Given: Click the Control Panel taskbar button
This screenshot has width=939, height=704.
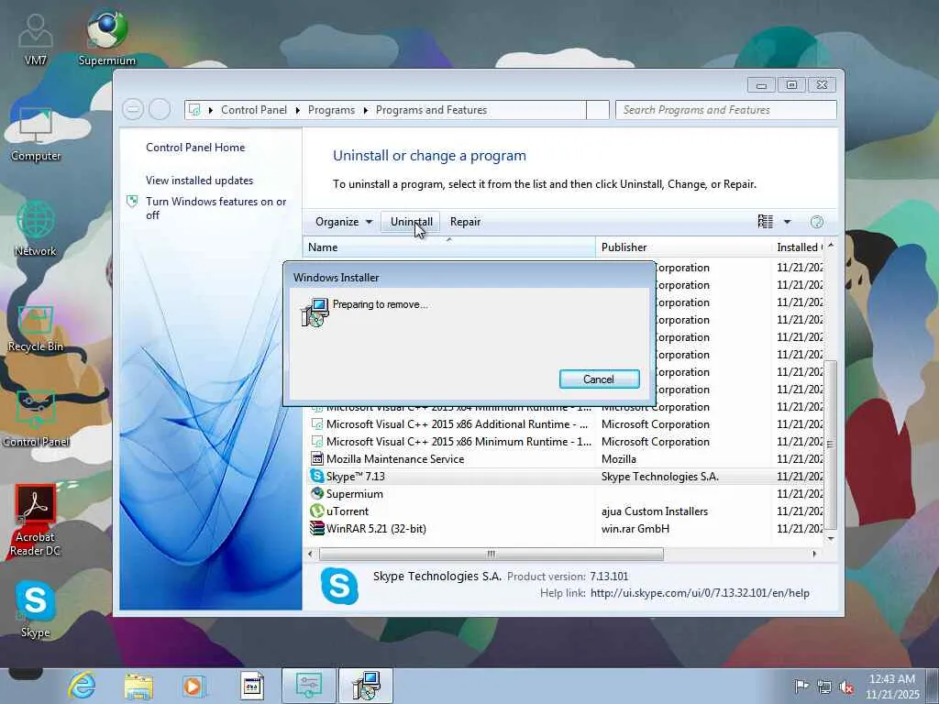Looking at the screenshot, I should pos(308,686).
